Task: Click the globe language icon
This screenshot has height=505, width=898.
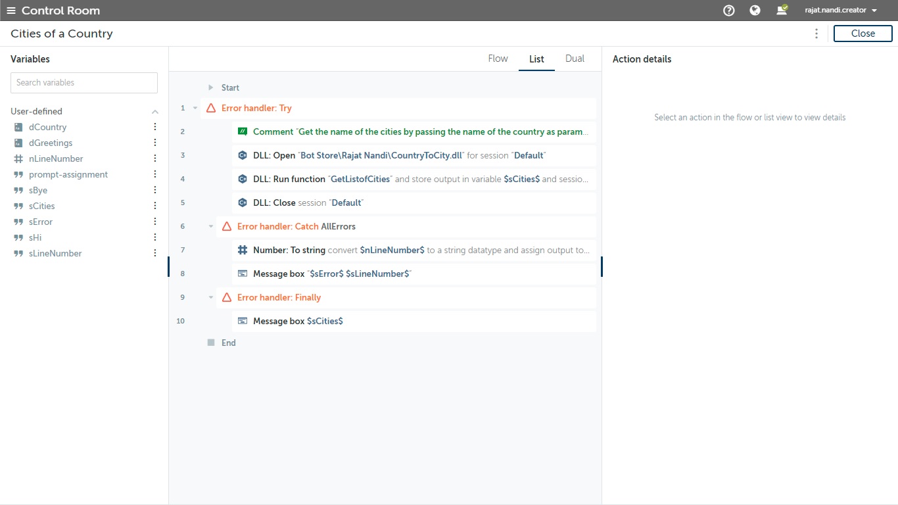Action: coord(755,11)
